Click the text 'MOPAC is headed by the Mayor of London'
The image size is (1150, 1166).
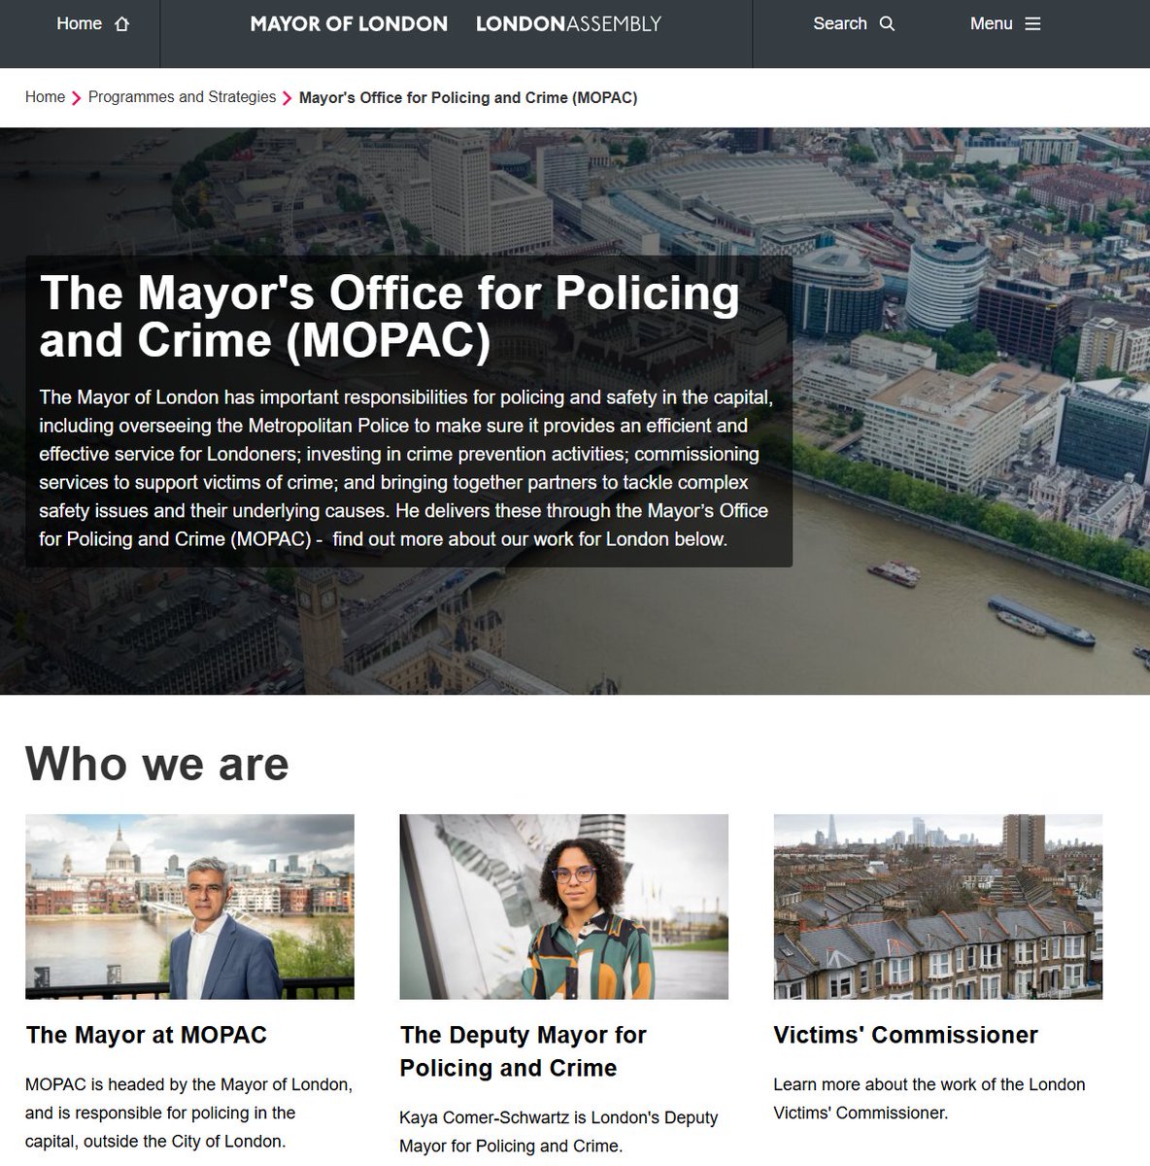[x=188, y=1084]
